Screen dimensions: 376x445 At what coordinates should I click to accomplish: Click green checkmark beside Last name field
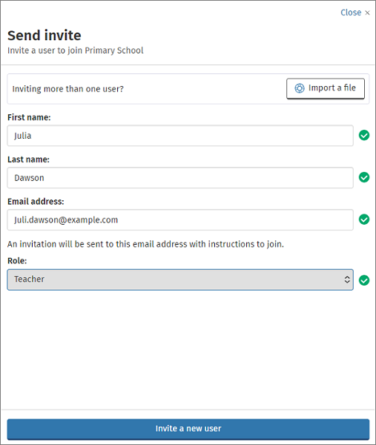[364, 177]
